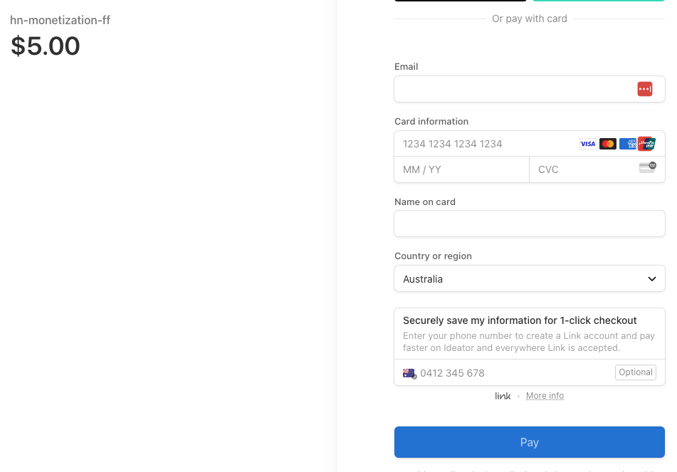Focus the Name on card field

[530, 224]
